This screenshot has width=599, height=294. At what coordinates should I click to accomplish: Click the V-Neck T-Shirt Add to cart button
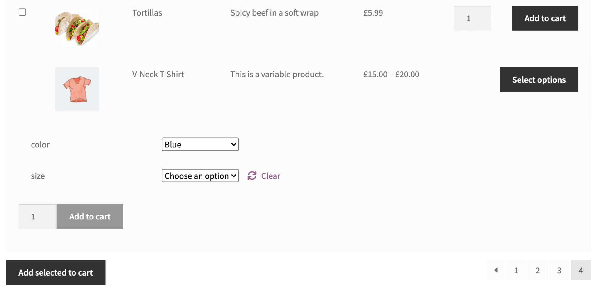click(x=90, y=216)
